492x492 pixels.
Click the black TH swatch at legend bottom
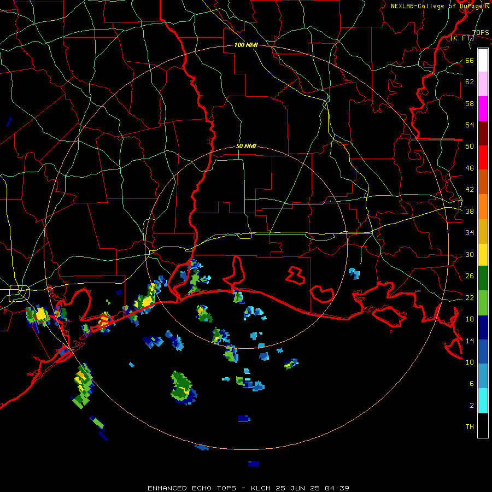(483, 425)
